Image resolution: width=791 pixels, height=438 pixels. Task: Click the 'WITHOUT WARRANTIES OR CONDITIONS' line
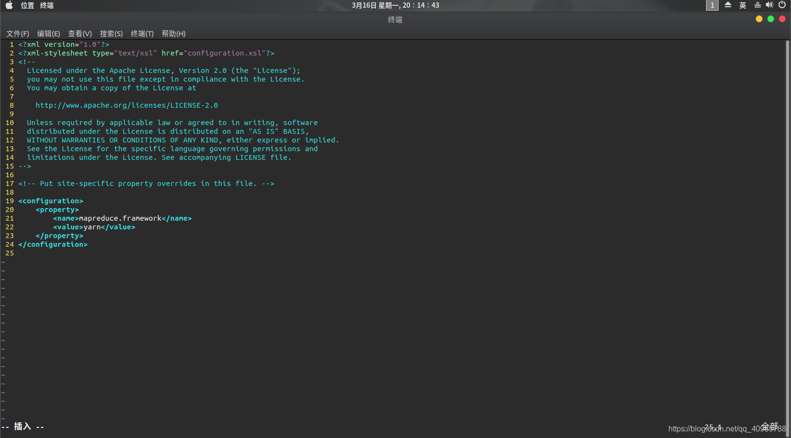pyautogui.click(x=183, y=140)
